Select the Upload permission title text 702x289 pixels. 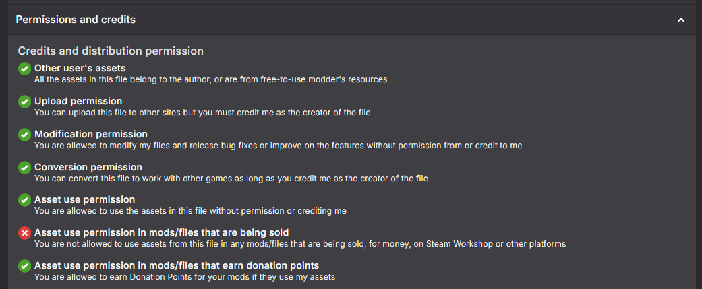[78, 101]
